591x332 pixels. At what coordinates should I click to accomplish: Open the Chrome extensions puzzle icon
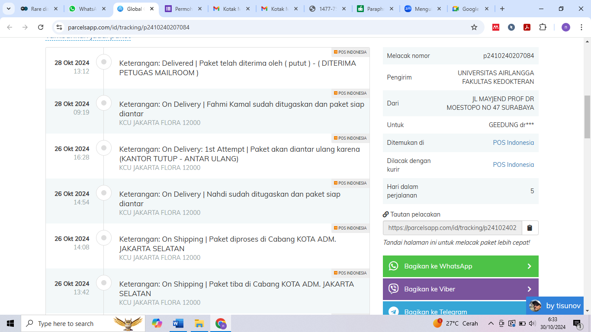point(543,27)
